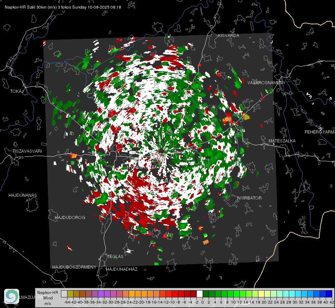Click the NYÍRBÁTOR town label
The image size is (335, 308).
(249, 198)
